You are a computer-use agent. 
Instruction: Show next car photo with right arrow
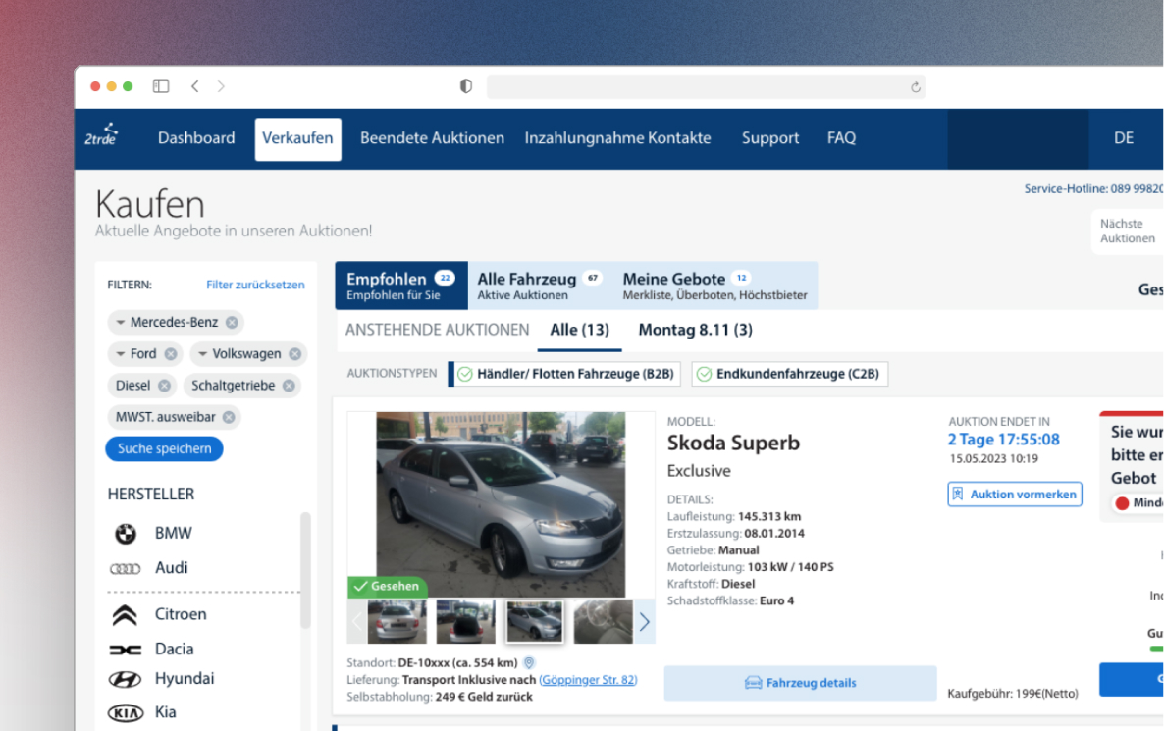[x=645, y=622]
